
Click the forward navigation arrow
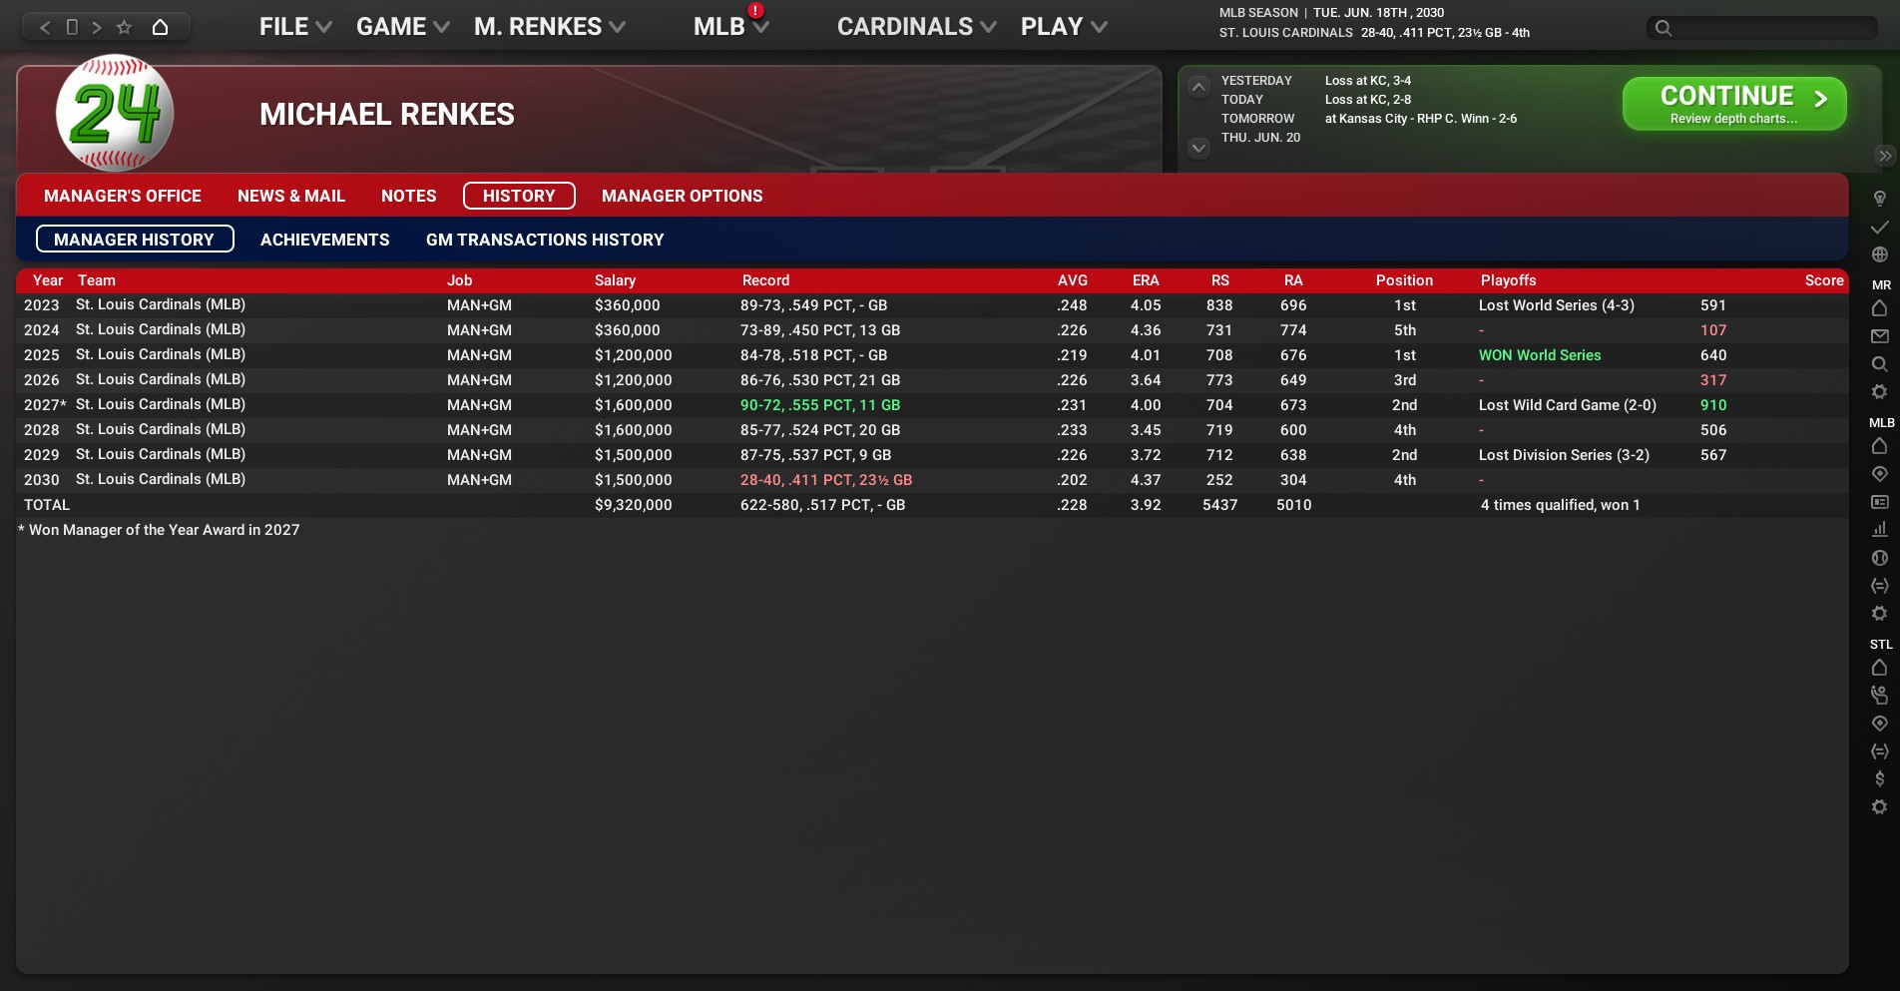click(x=97, y=27)
